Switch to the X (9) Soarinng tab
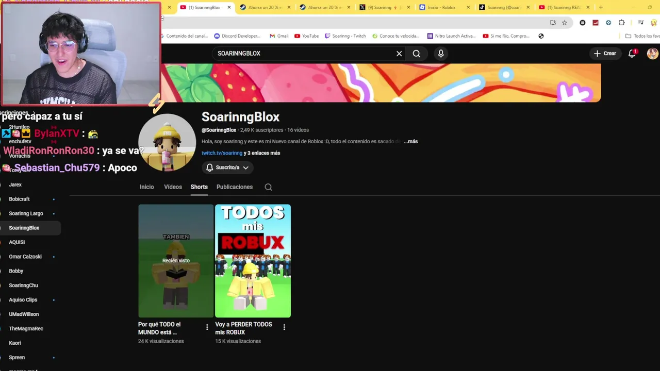The height and width of the screenshot is (371, 660). point(385,7)
